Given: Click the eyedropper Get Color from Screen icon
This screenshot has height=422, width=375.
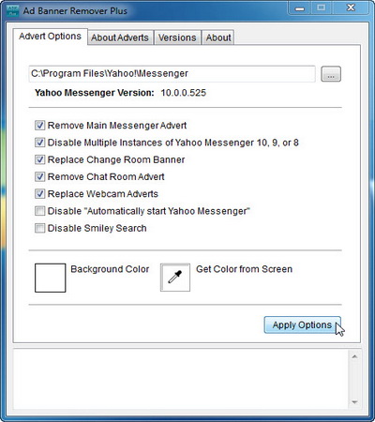Looking at the screenshot, I should pyautogui.click(x=175, y=278).
